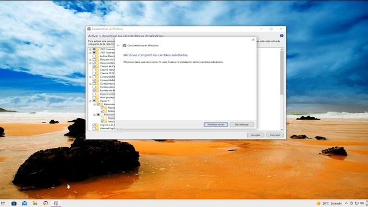
Task: Expand the Bloqueo del dispositivo node
Action: [x=90, y=60]
